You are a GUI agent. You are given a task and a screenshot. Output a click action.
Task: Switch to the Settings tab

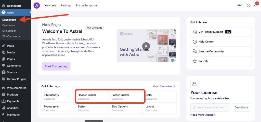pos(66,5)
